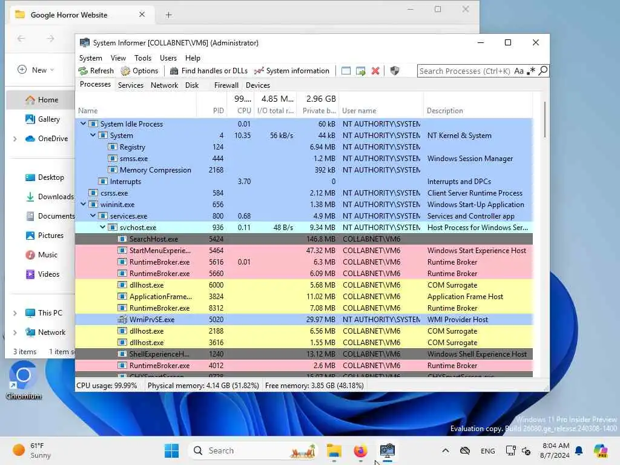The width and height of the screenshot is (620, 465).
Task: Expand OneDrive in File Explorer
Action: coord(15,139)
